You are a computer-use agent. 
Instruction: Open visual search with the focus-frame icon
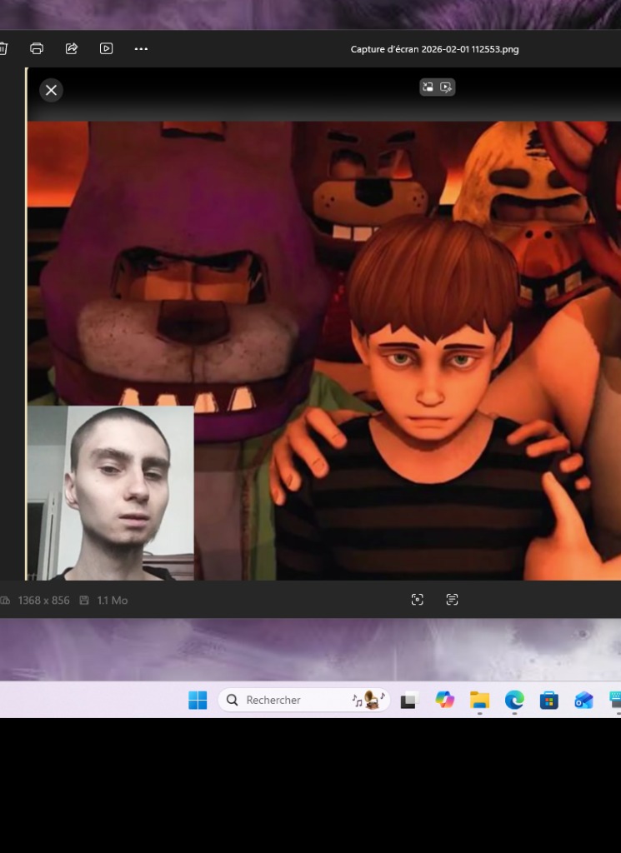point(417,600)
